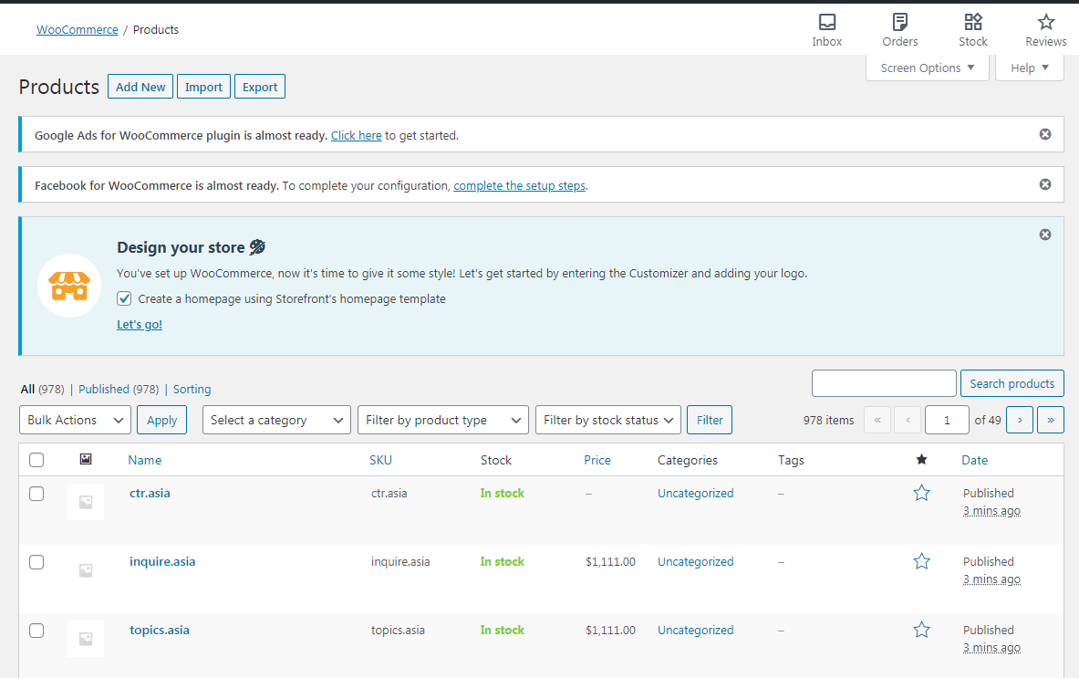Screen dimensions: 1079x678
Task: Sort products by SKU column
Action: tap(380, 460)
